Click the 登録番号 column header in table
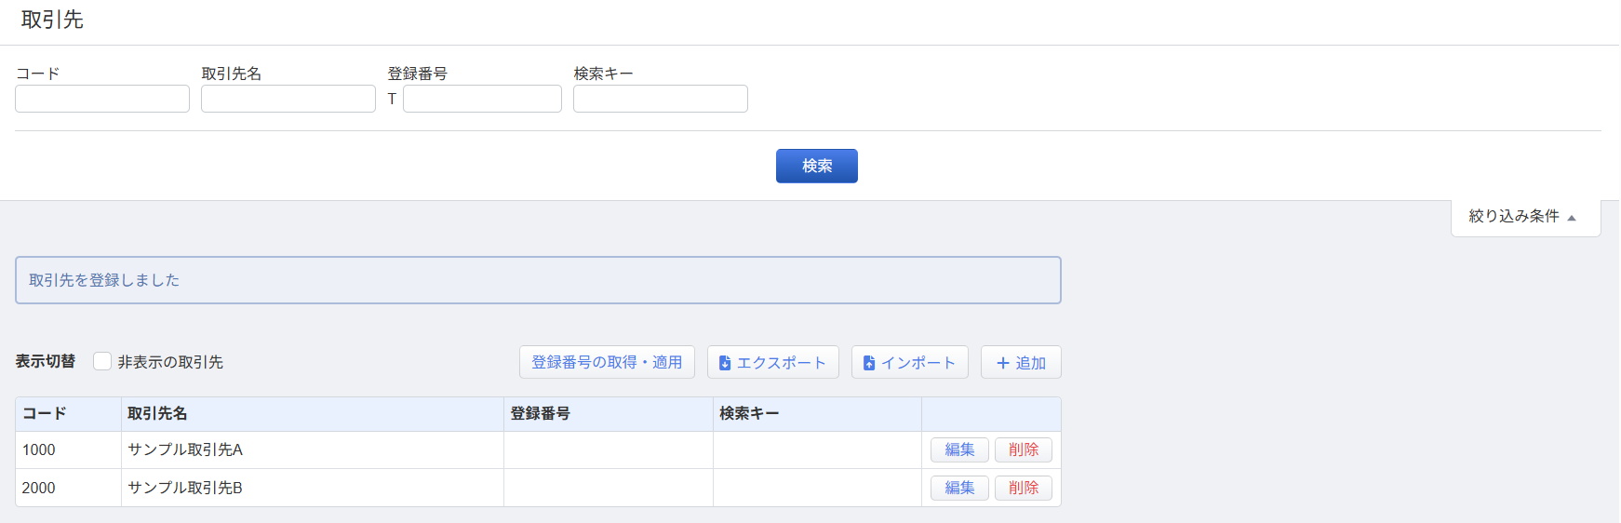The height and width of the screenshot is (523, 1621). click(x=541, y=414)
